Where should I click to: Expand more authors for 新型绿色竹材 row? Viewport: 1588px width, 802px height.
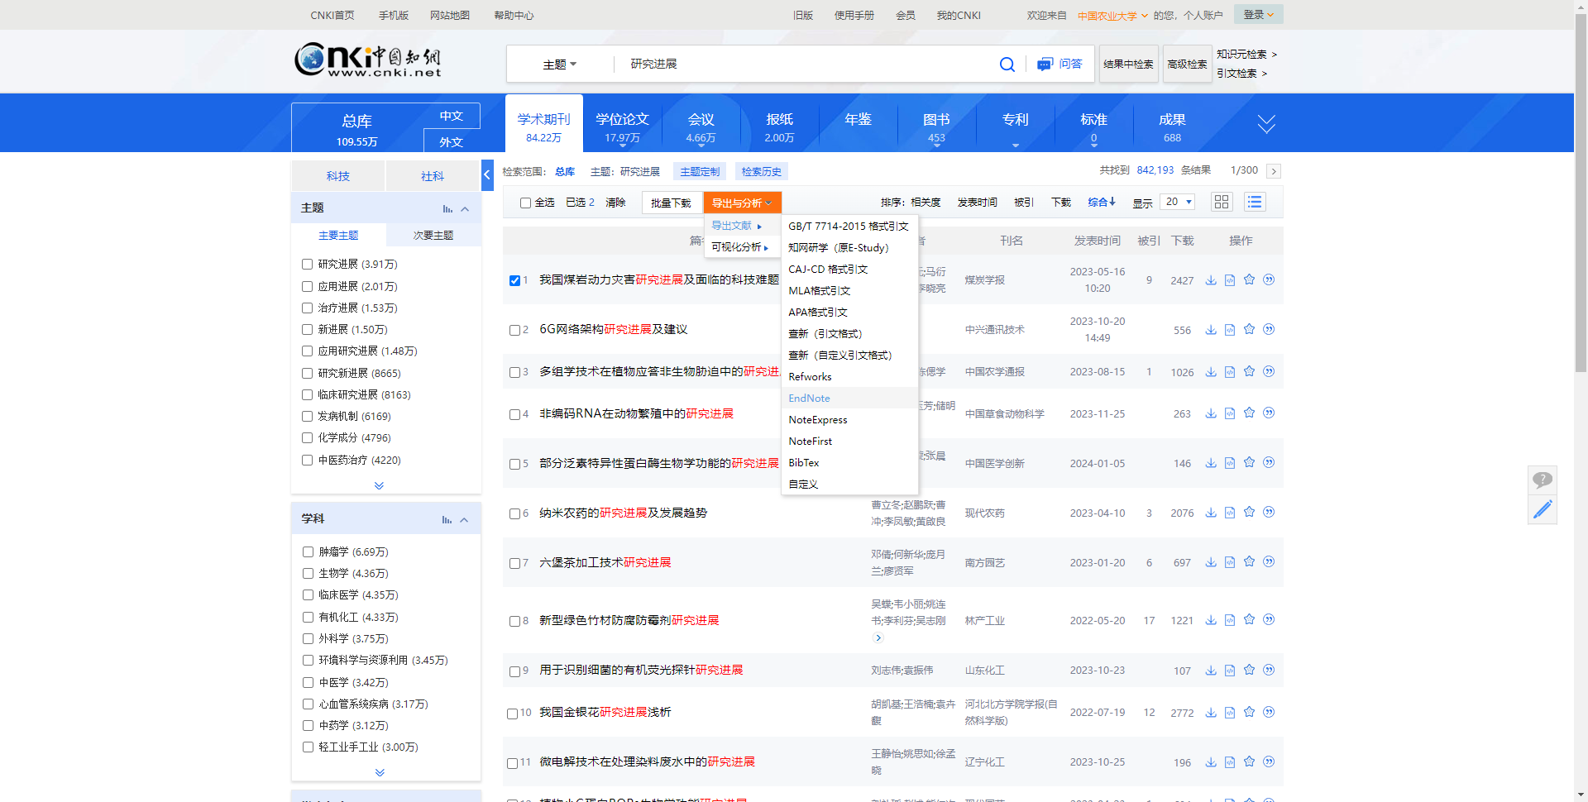(x=878, y=637)
